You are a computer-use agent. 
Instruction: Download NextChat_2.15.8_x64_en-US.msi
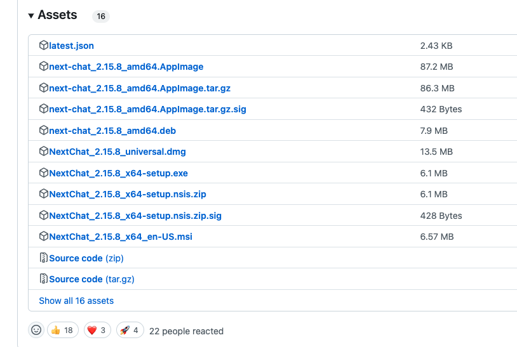pyautogui.click(x=121, y=237)
